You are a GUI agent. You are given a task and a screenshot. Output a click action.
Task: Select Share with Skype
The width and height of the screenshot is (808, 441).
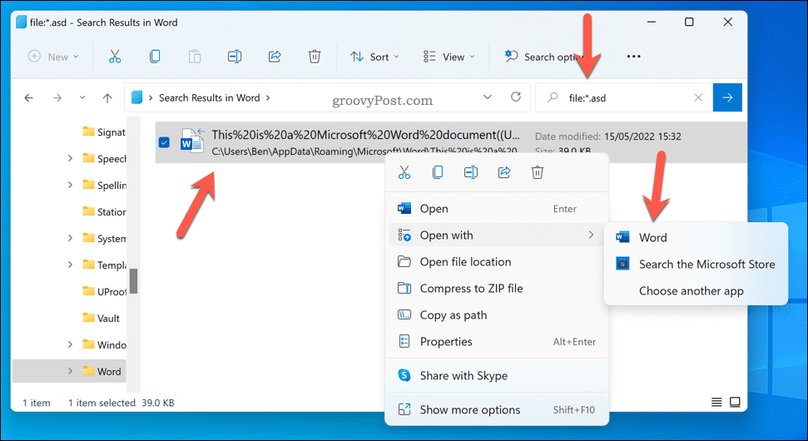pos(497,375)
